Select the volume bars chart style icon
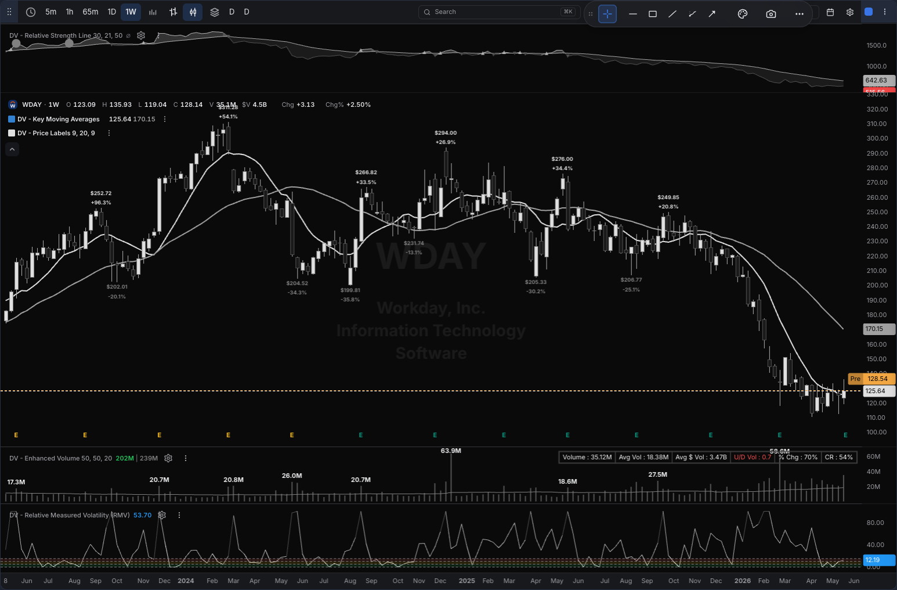Screen dimensions: 897x590 pyautogui.click(x=153, y=12)
